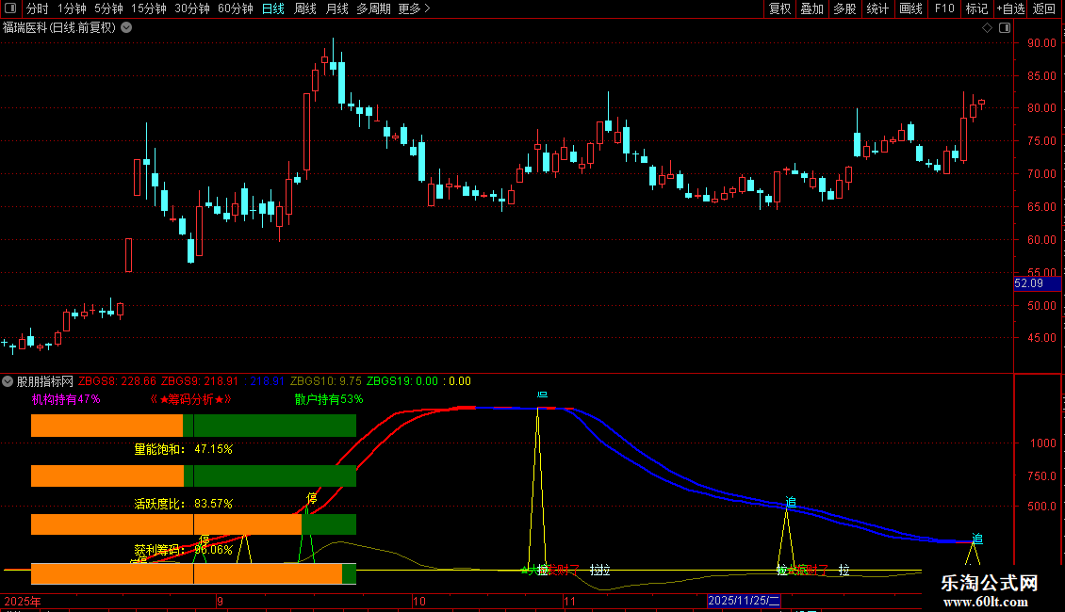This screenshot has height=612, width=1065.
Task: Click 股朋指标网 indicator name
Action: pyautogui.click(x=45, y=381)
